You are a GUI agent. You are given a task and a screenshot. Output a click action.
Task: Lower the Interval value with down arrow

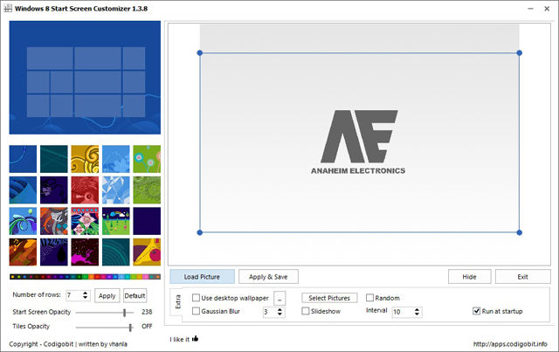pyautogui.click(x=417, y=314)
